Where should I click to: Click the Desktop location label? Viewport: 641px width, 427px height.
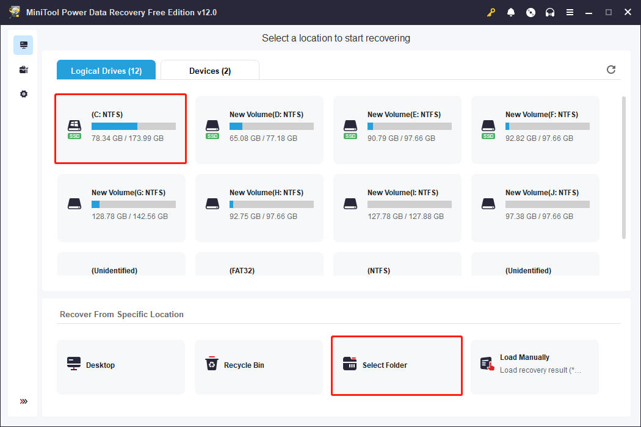click(101, 365)
